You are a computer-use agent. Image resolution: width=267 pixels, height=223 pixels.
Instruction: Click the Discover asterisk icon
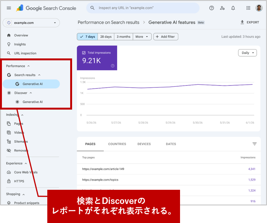(x=9, y=93)
